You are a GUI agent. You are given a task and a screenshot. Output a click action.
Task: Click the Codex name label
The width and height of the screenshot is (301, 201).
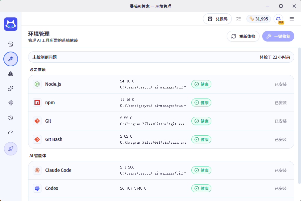point(52,188)
